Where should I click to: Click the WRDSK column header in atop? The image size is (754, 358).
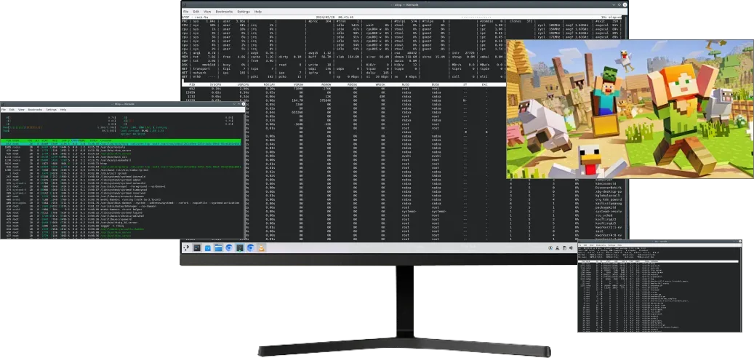(x=380, y=84)
